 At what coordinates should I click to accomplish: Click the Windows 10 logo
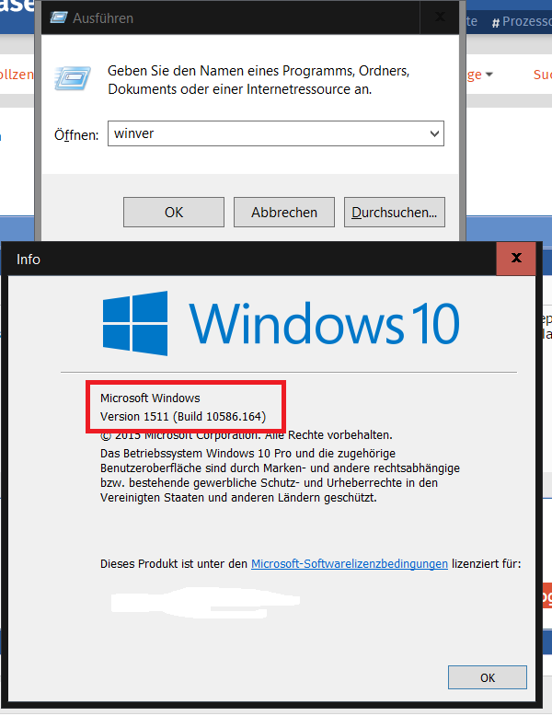pyautogui.click(x=281, y=323)
